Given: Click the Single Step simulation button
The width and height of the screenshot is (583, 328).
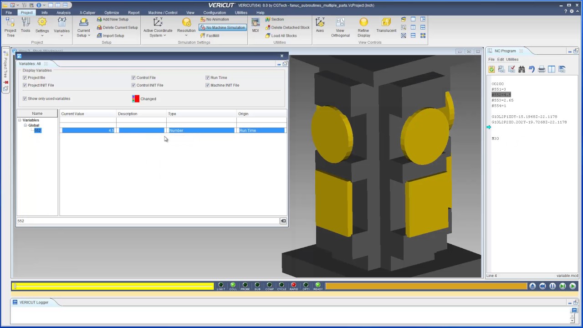Looking at the screenshot, I should pos(563,286).
